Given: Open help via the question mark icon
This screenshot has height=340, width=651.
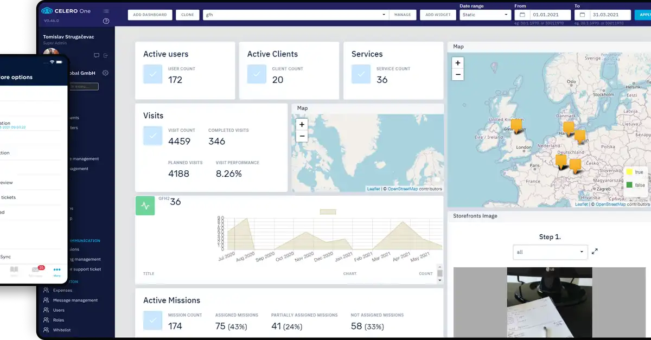Looking at the screenshot, I should click(x=106, y=21).
